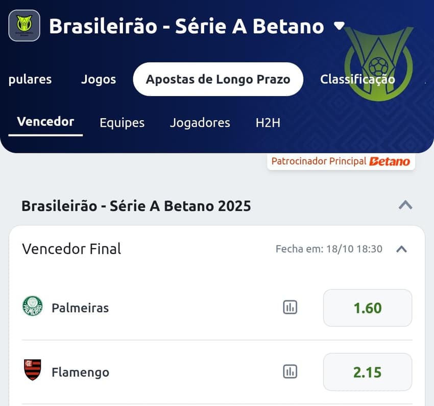This screenshot has height=406, width=434.
Task: Collapse the Vencedor Final market
Action: point(402,249)
